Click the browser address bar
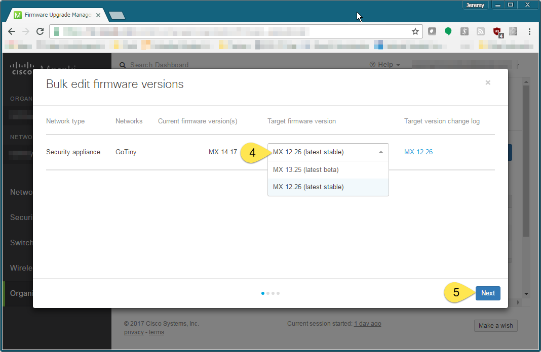 pyautogui.click(x=228, y=31)
